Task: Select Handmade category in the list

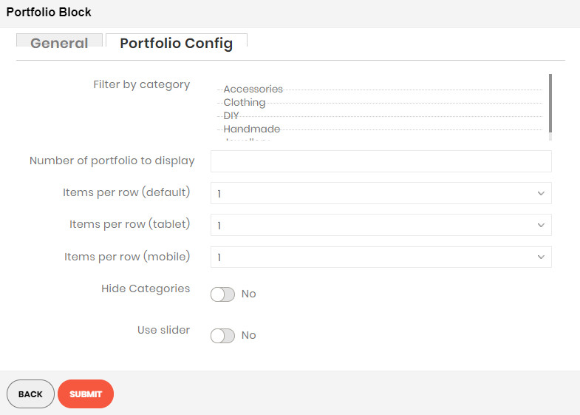Action: pyautogui.click(x=251, y=129)
